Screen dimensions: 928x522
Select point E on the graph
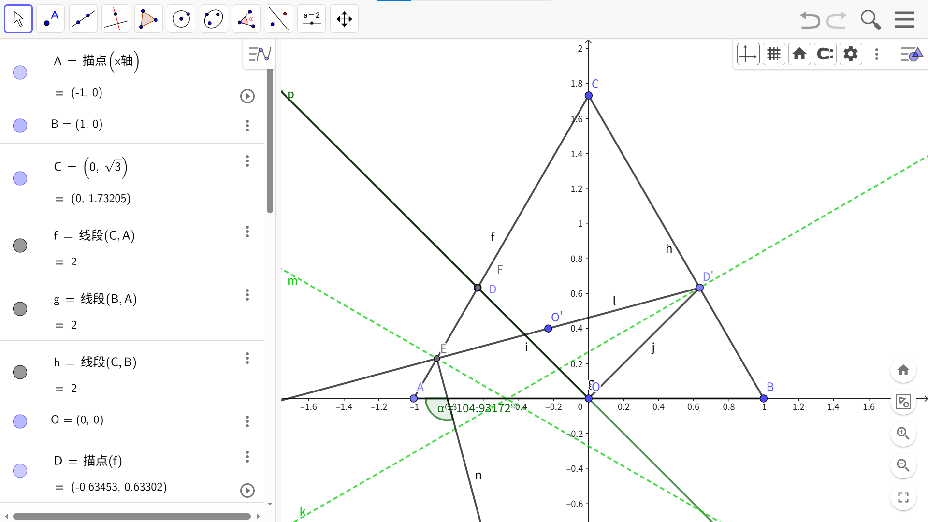(437, 359)
